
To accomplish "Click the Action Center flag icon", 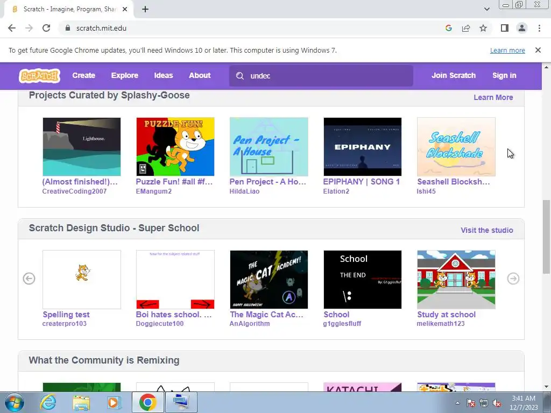I will pos(471,403).
